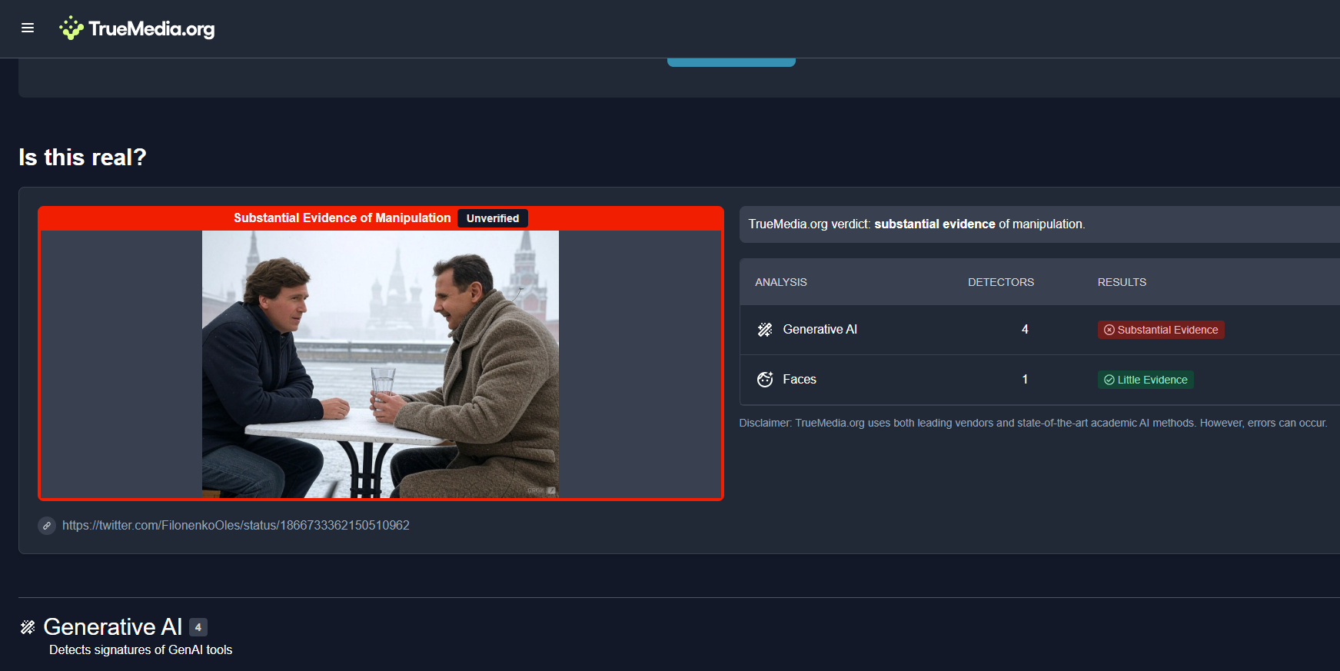Viewport: 1340px width, 671px height.
Task: Select the Faces row label
Action: (799, 380)
